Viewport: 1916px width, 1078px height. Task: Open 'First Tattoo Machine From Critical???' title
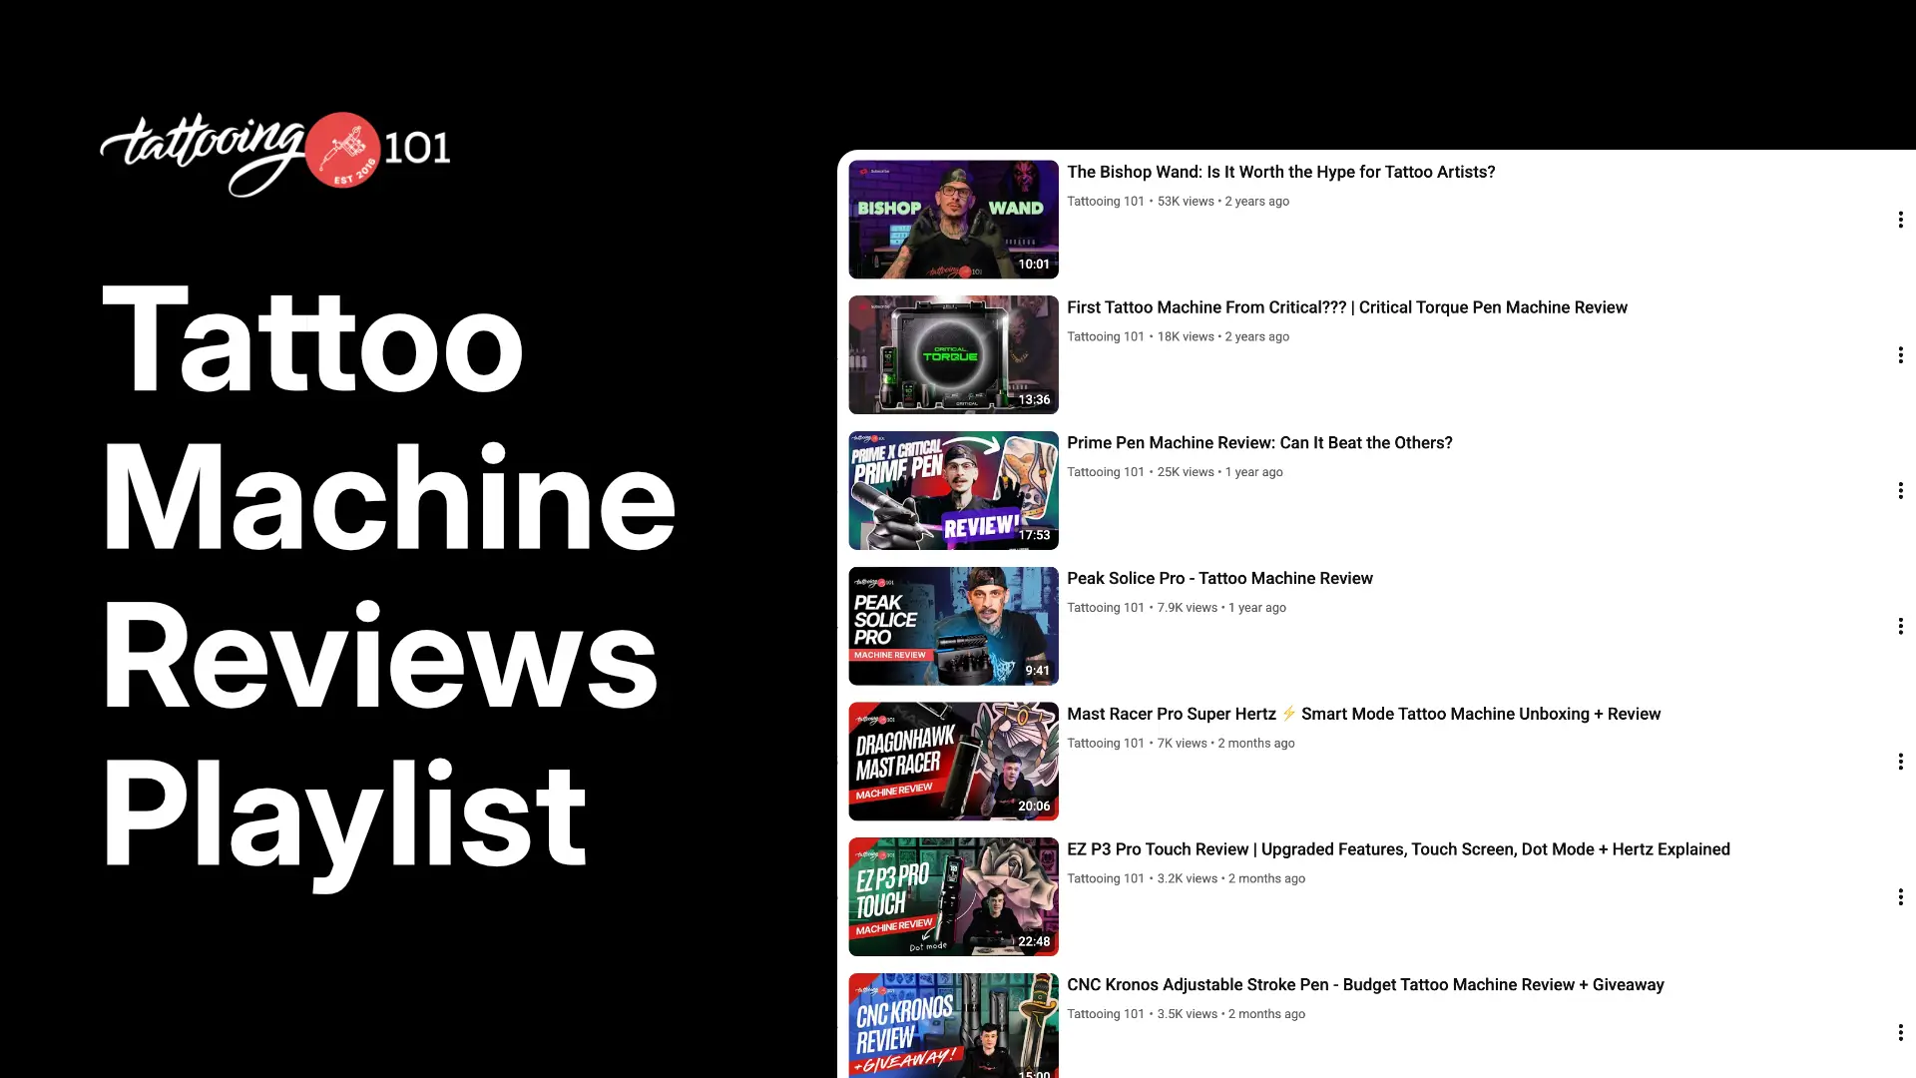tap(1347, 307)
